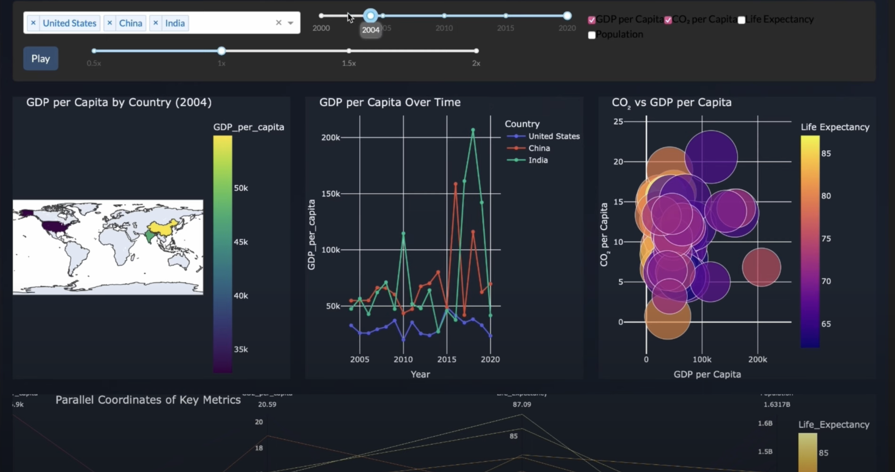
Task: Toggle the India line in the legend
Action: click(x=538, y=160)
